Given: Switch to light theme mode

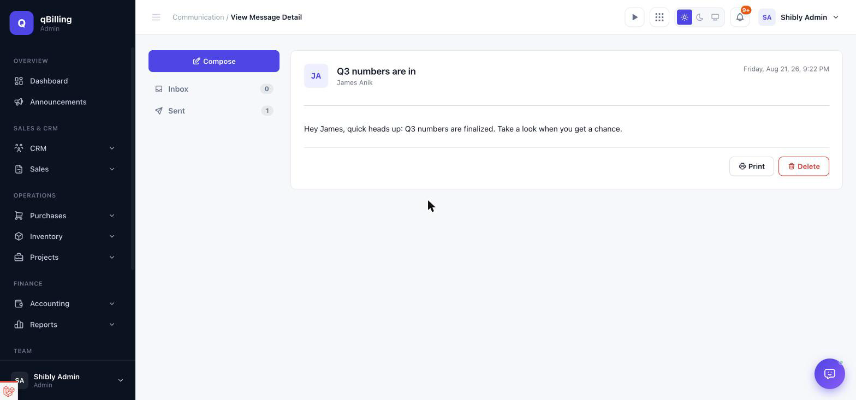Looking at the screenshot, I should click(685, 17).
